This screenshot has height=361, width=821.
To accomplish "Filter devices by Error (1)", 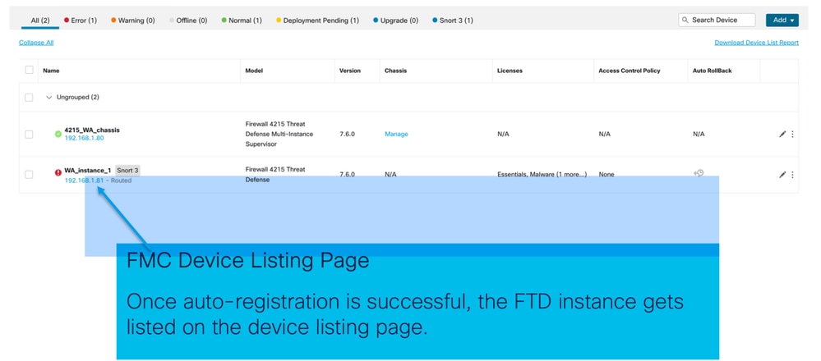I will click(x=81, y=21).
